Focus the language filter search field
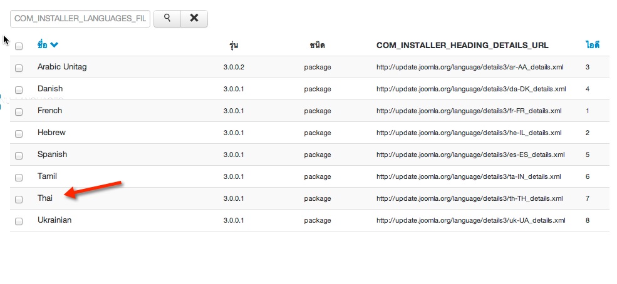The width and height of the screenshot is (617, 284). coord(80,18)
